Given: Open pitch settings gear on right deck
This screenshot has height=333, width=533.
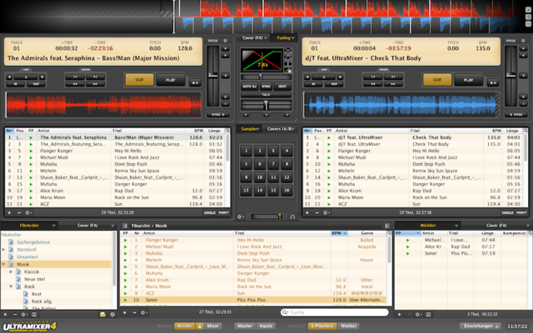Looking at the screenshot, I should (x=523, y=41).
